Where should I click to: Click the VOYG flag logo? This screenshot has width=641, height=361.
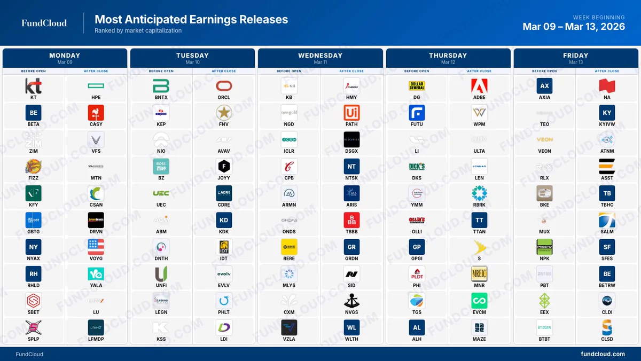click(x=96, y=247)
